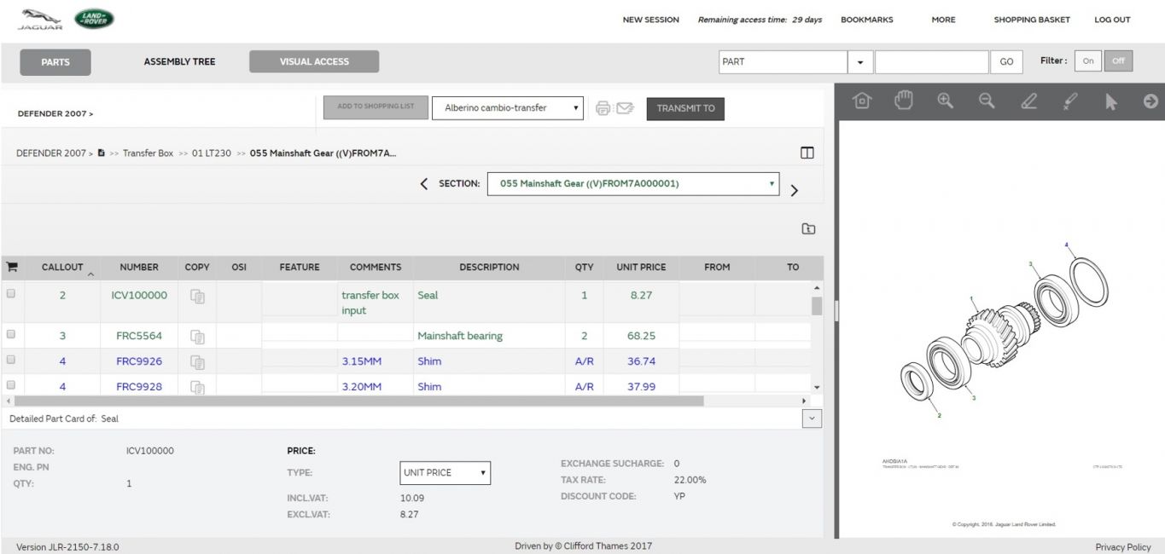Click the folder icon above the table
The width and height of the screenshot is (1165, 554).
[x=808, y=228]
